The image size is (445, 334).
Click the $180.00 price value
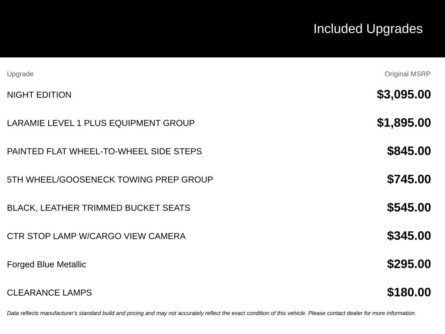coord(408,292)
